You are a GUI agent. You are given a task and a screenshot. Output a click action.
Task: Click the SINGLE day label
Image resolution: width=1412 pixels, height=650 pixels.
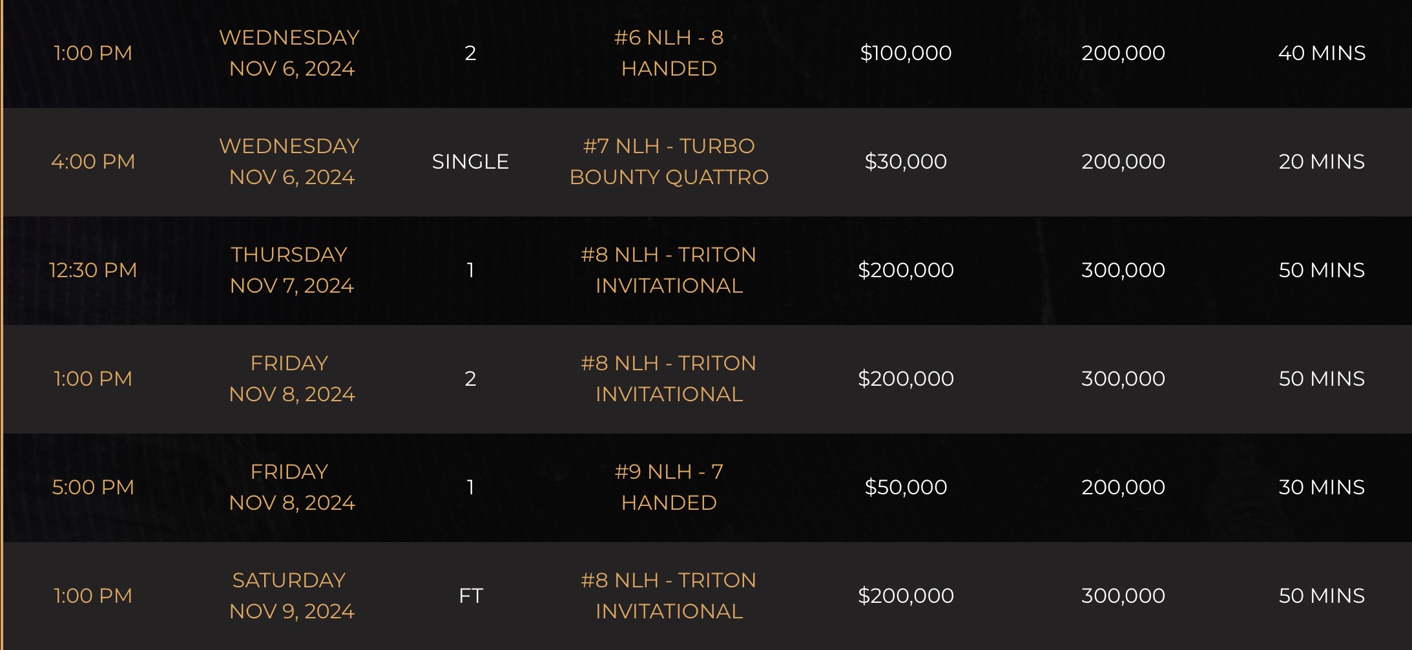[x=470, y=162]
